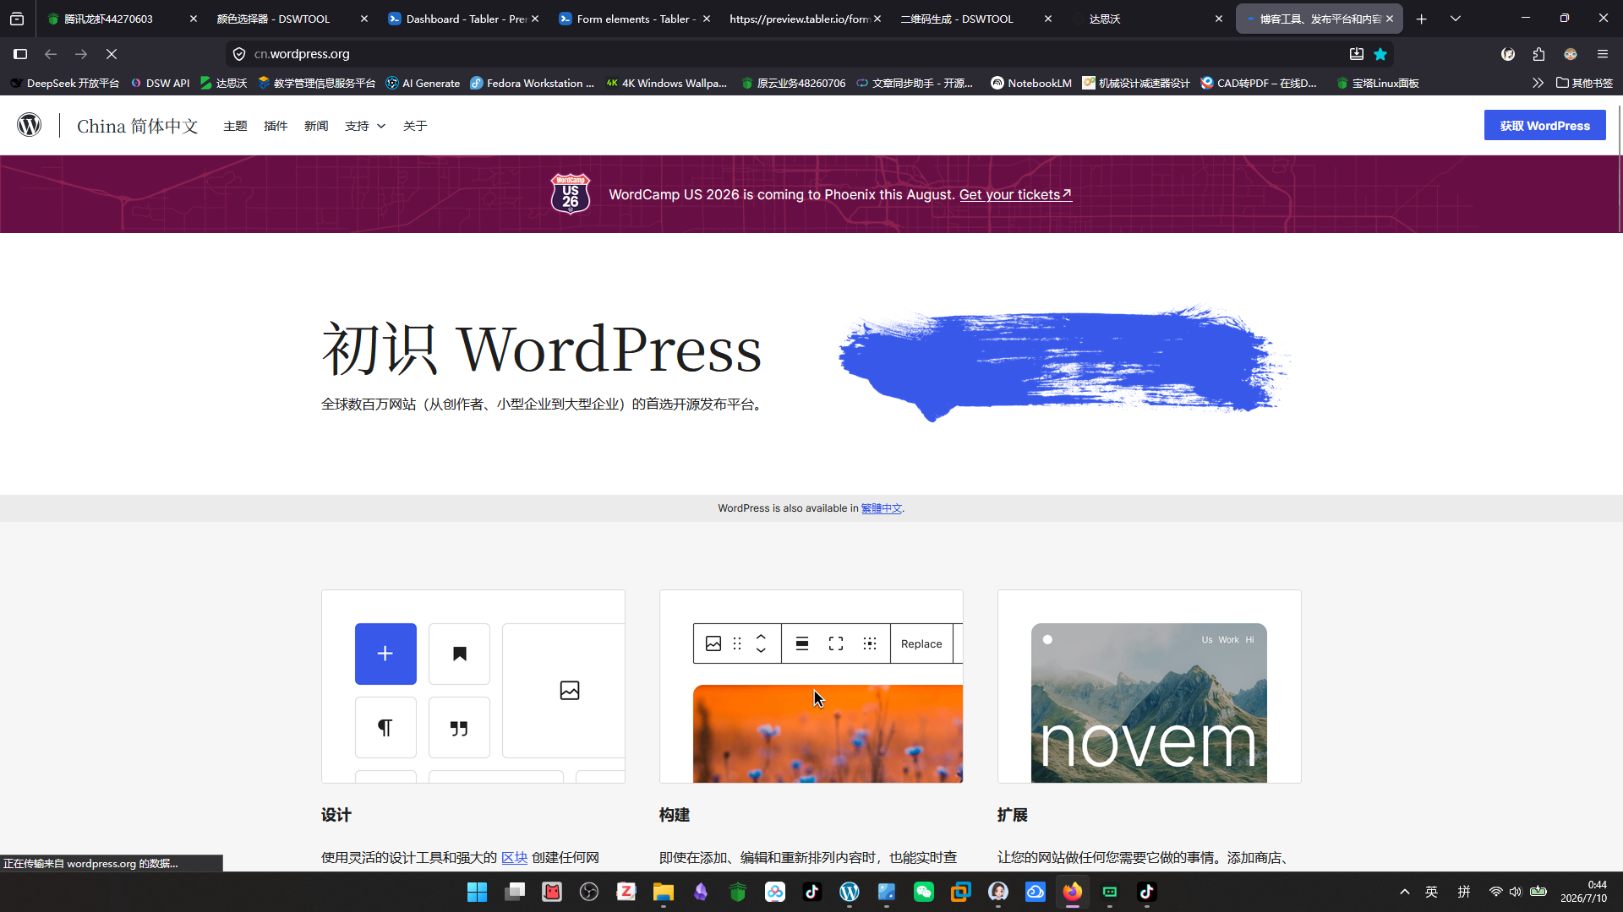Open OBS Studio from the taskbar

tap(589, 892)
